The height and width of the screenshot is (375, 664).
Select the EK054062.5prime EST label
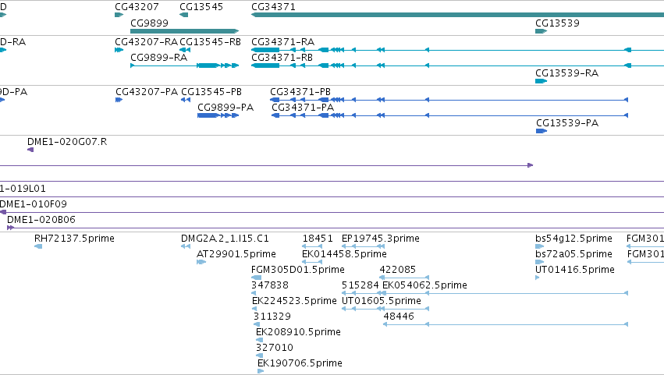tap(424, 285)
